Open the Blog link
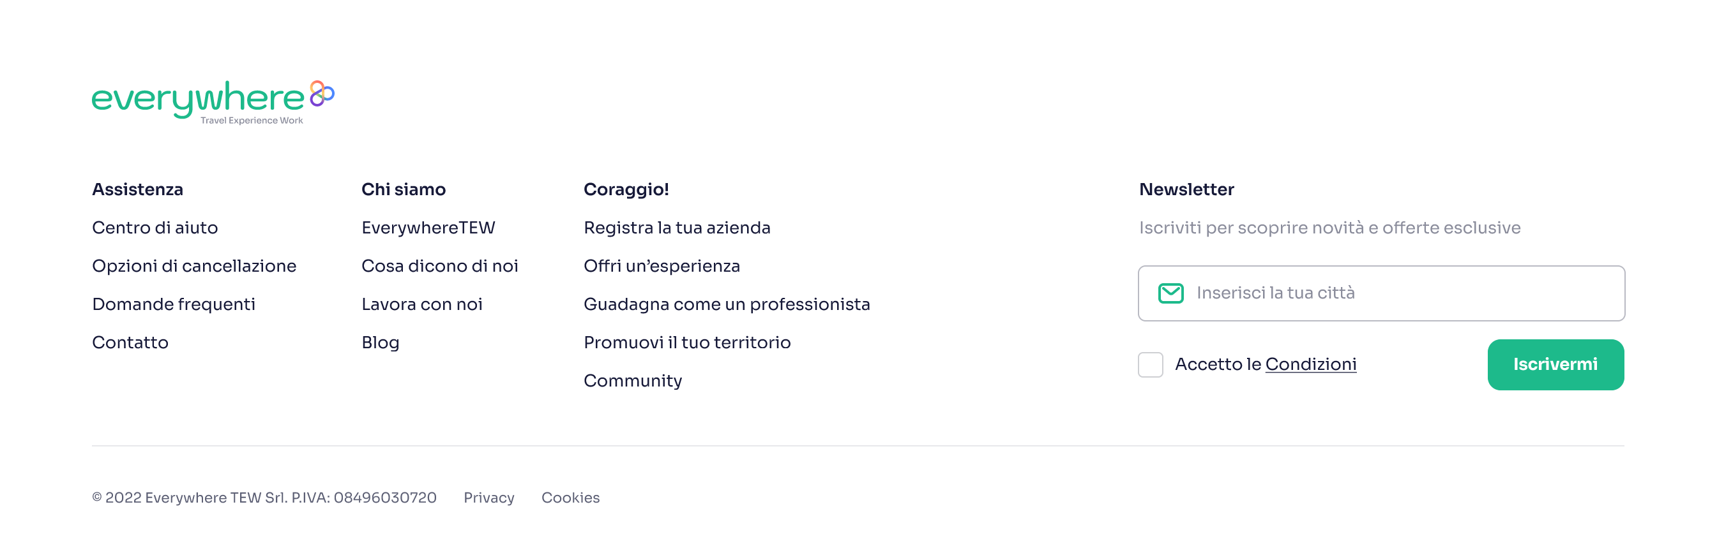The width and height of the screenshot is (1710, 560). [381, 343]
